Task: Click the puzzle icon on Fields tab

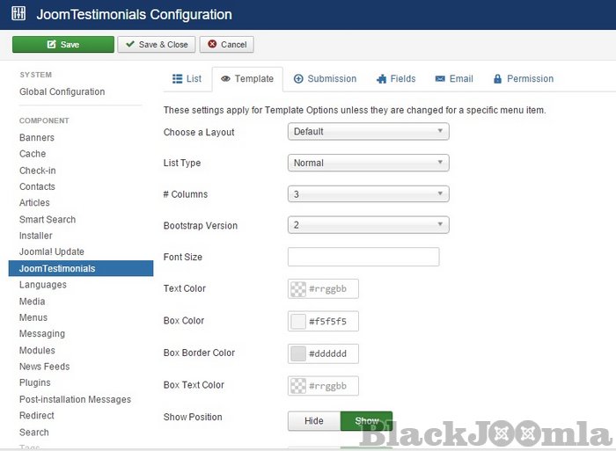Action: point(381,79)
